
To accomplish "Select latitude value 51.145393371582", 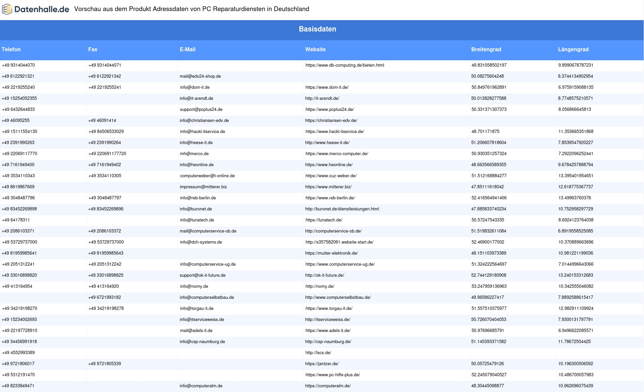I will pyautogui.click(x=489, y=342).
